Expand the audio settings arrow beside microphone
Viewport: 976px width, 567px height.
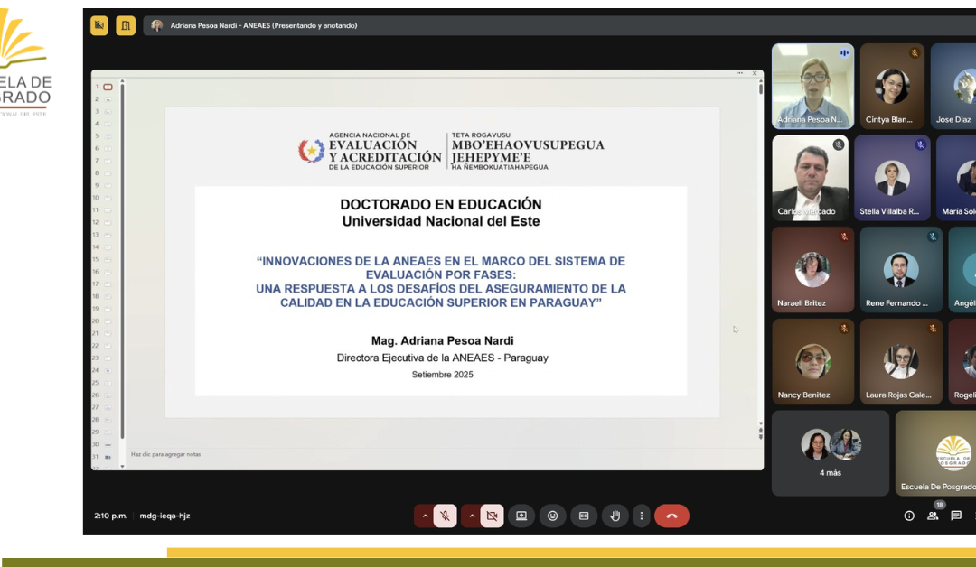[x=424, y=516]
